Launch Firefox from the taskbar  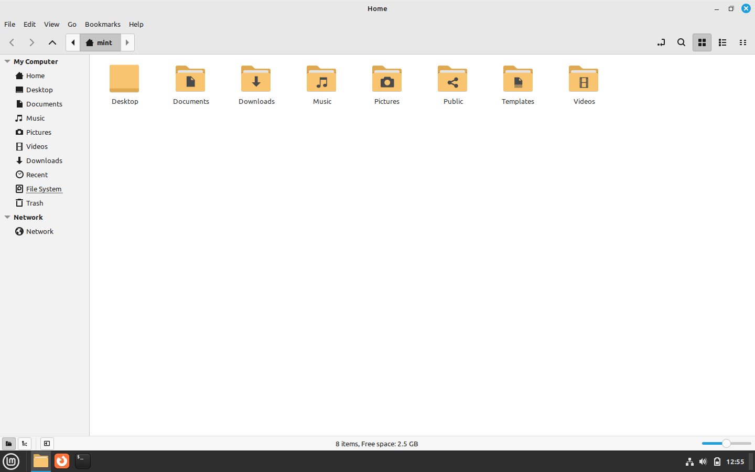pyautogui.click(x=61, y=462)
